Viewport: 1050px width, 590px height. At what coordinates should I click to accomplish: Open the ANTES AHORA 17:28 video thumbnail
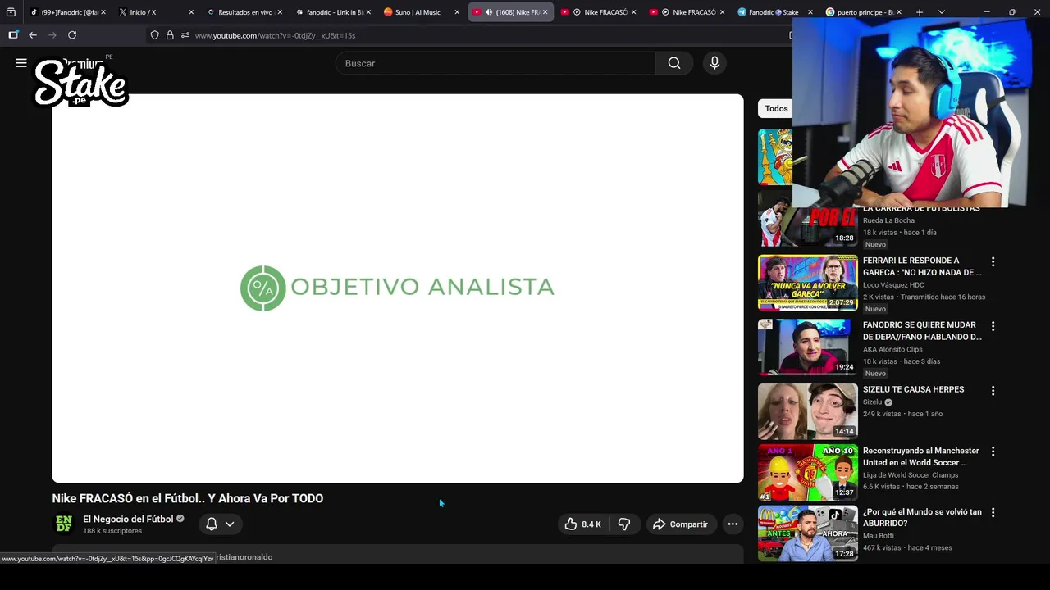click(x=808, y=533)
